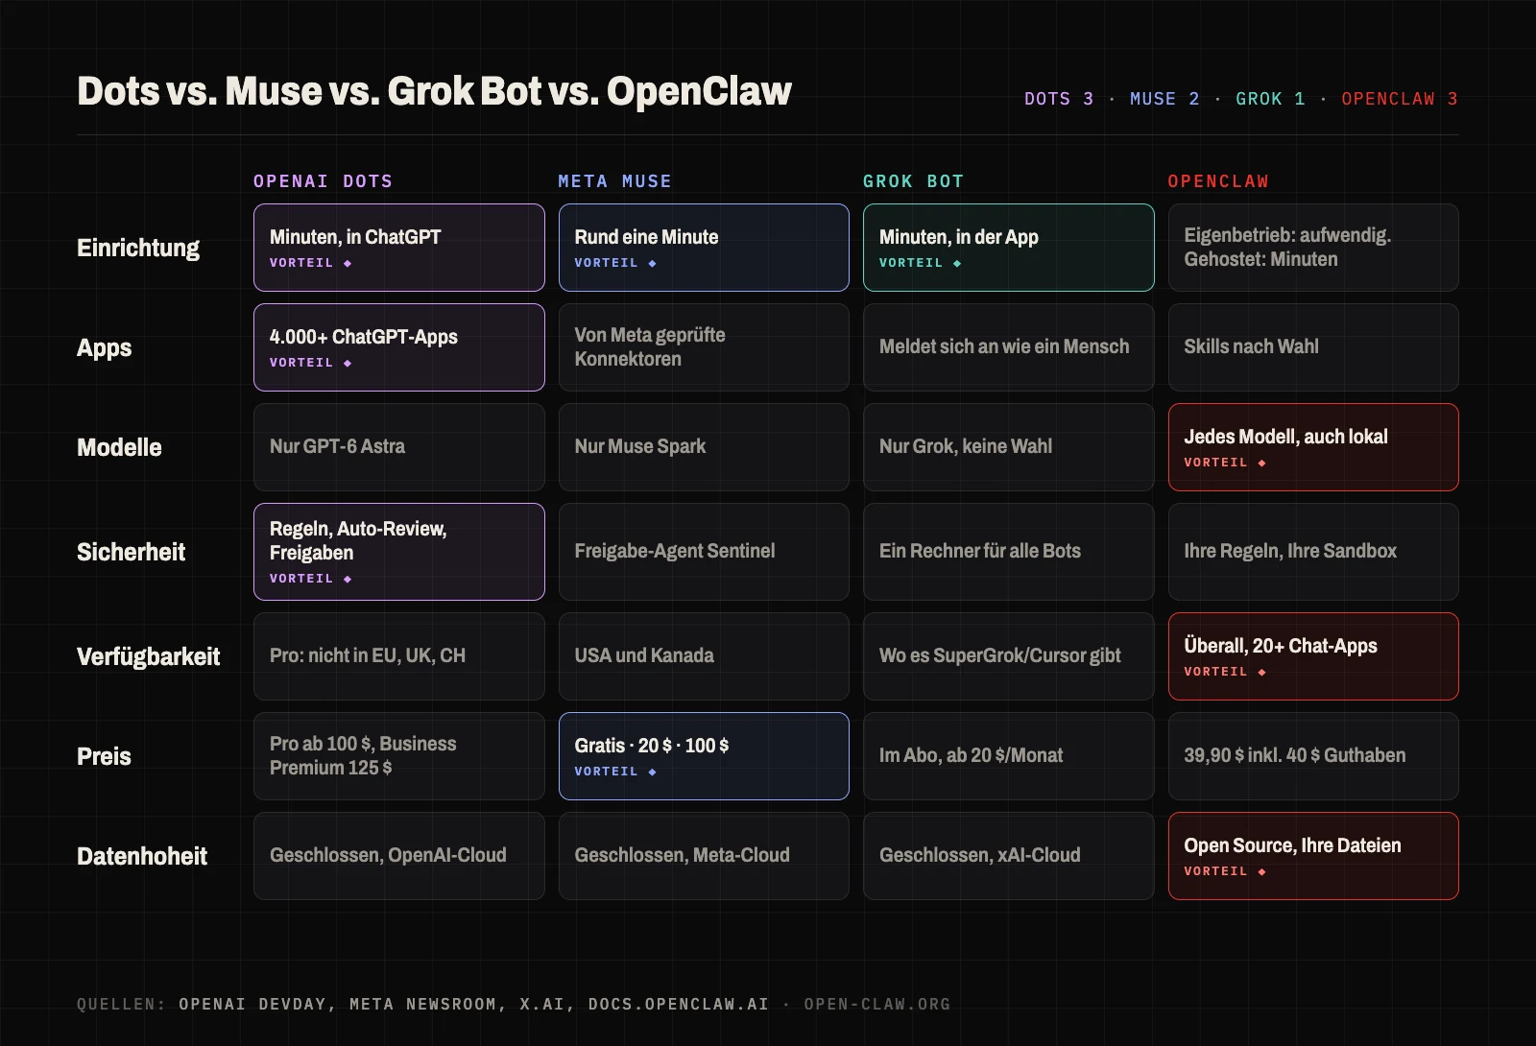Image resolution: width=1536 pixels, height=1046 pixels.
Task: Open the 'Gratis · 20 $ · 100 $' card
Action: point(704,756)
